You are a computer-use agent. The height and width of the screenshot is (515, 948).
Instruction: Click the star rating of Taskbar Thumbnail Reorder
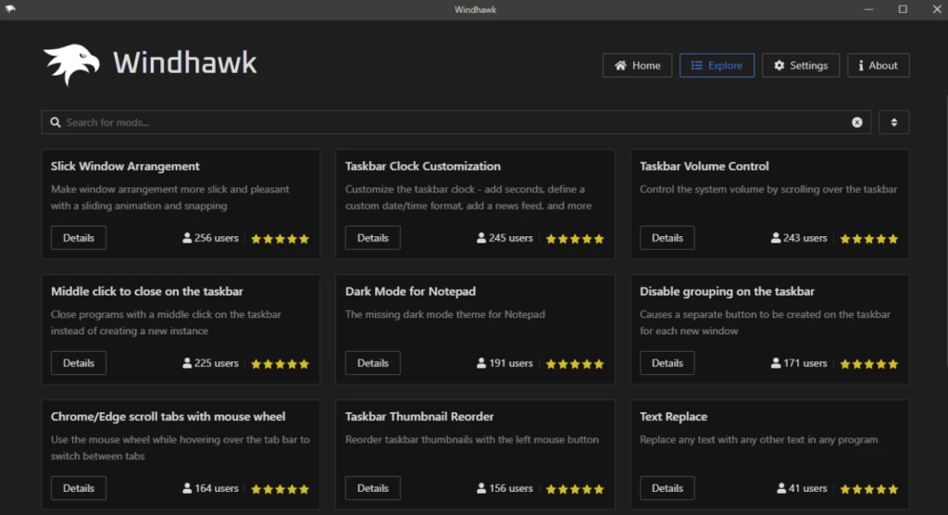(574, 489)
